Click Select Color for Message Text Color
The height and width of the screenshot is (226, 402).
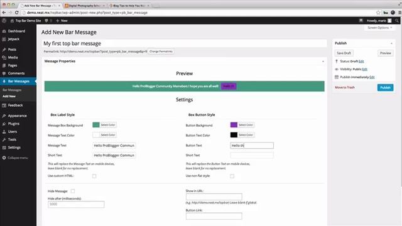pyautogui.click(x=108, y=135)
